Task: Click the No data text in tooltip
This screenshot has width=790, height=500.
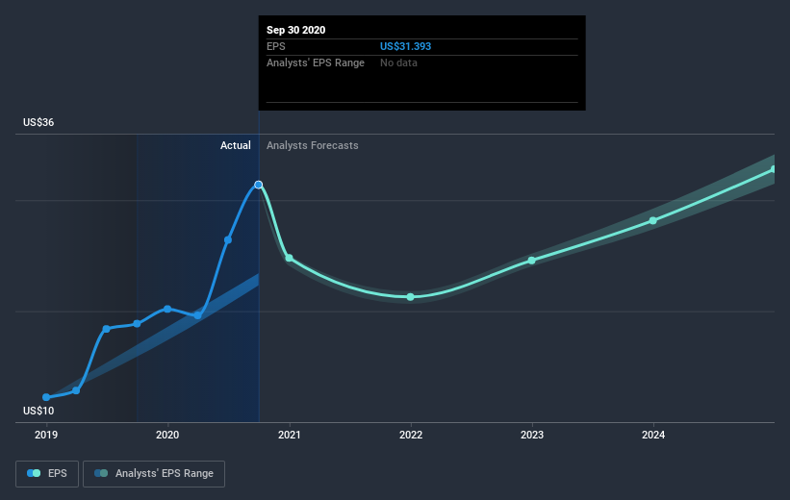Action: tap(398, 62)
